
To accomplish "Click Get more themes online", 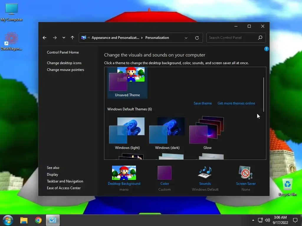I will click(236, 103).
